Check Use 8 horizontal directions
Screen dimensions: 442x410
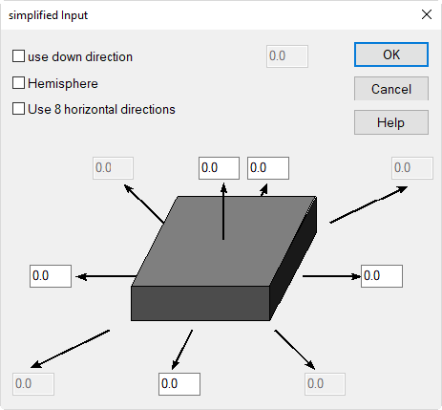[x=18, y=109]
